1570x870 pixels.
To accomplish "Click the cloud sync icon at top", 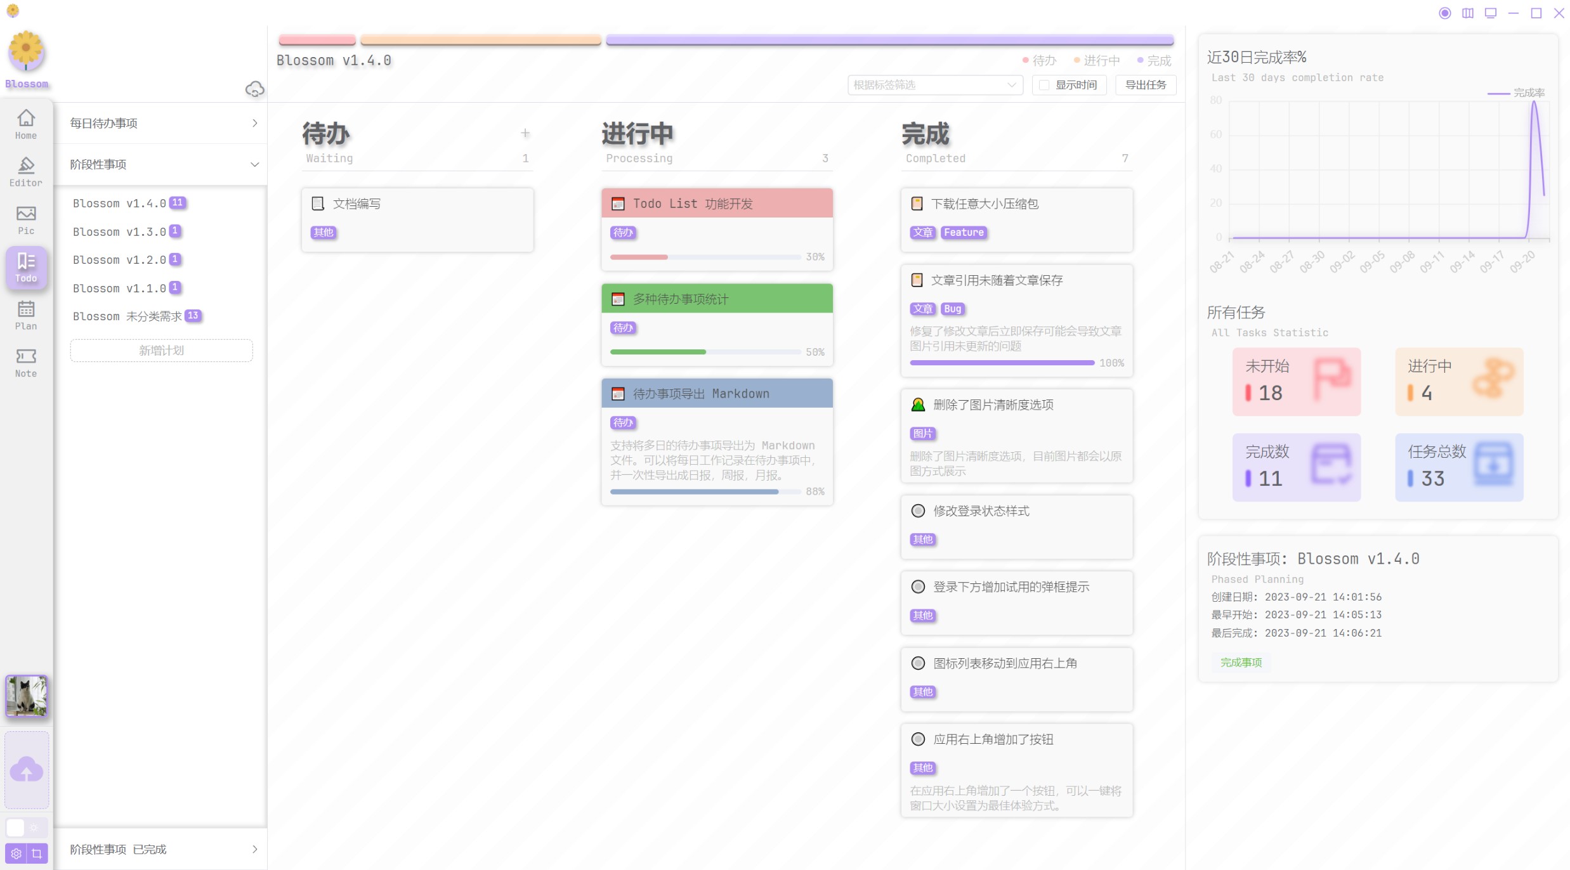I will coord(254,88).
